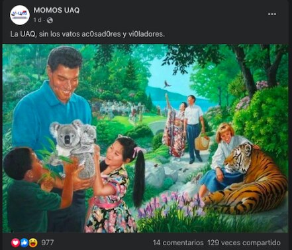Click the post caption about La UAQ
This screenshot has height=250, width=292.
pyautogui.click(x=87, y=34)
